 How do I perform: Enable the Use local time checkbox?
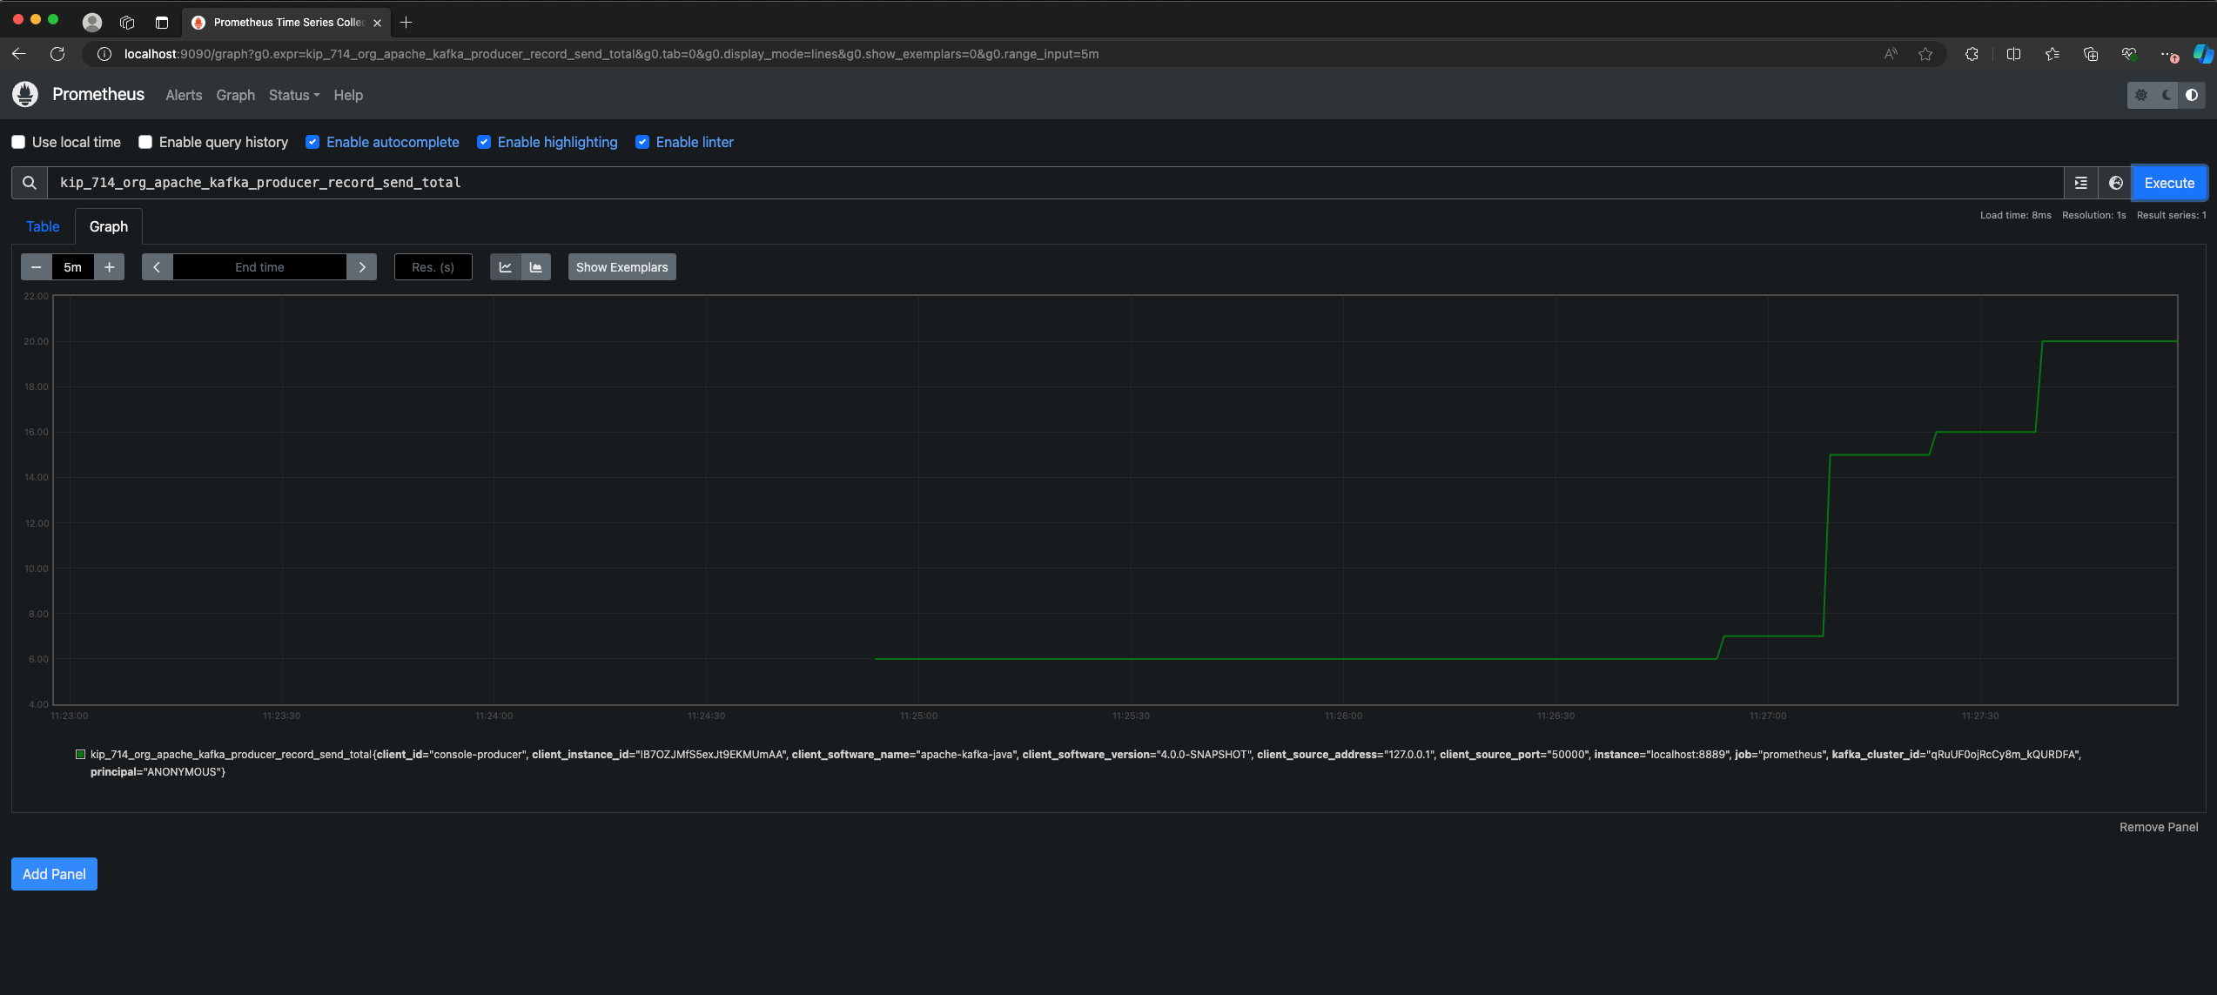[x=18, y=142]
